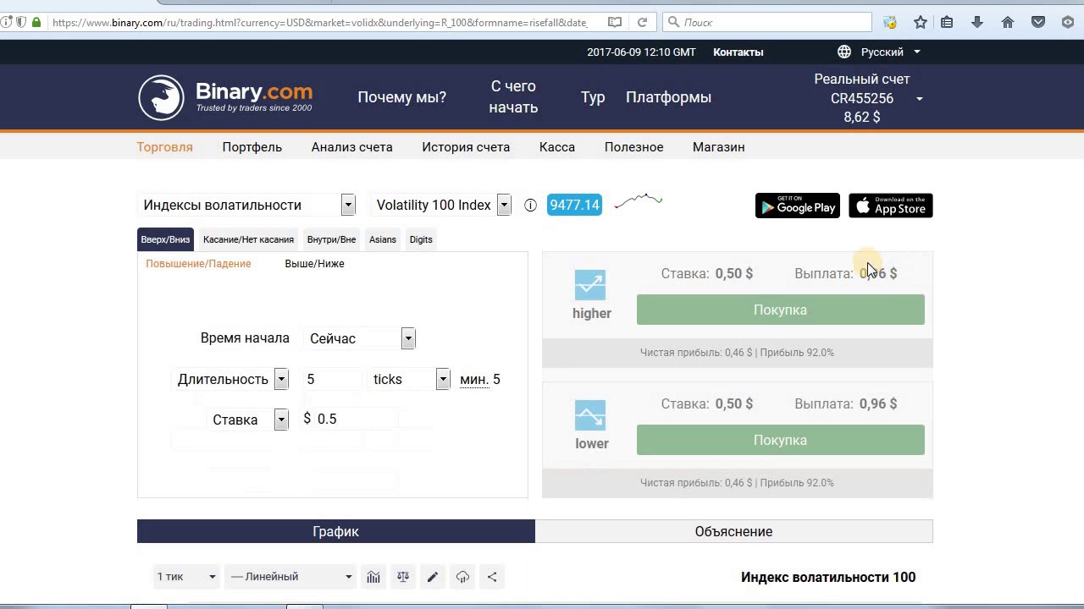Click the info icon next to Volatility 100 Index
The width and height of the screenshot is (1084, 609).
pyautogui.click(x=530, y=206)
